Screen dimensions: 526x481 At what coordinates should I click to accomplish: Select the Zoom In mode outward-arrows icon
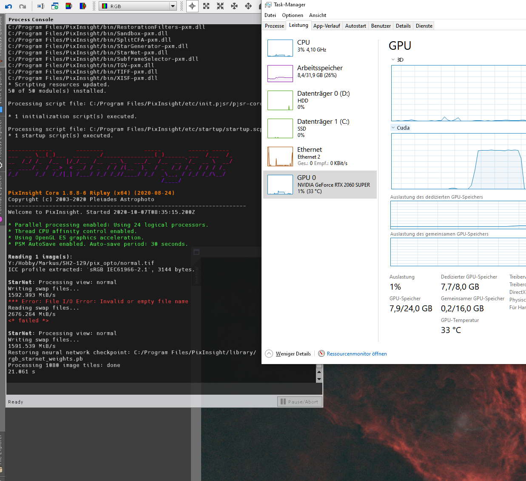pos(206,6)
